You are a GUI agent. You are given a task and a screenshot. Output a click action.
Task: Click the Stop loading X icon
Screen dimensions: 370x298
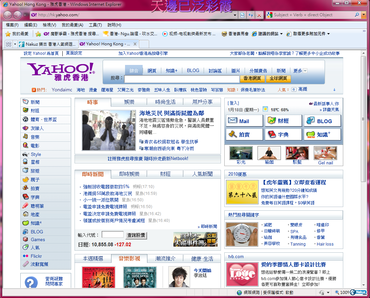point(259,15)
